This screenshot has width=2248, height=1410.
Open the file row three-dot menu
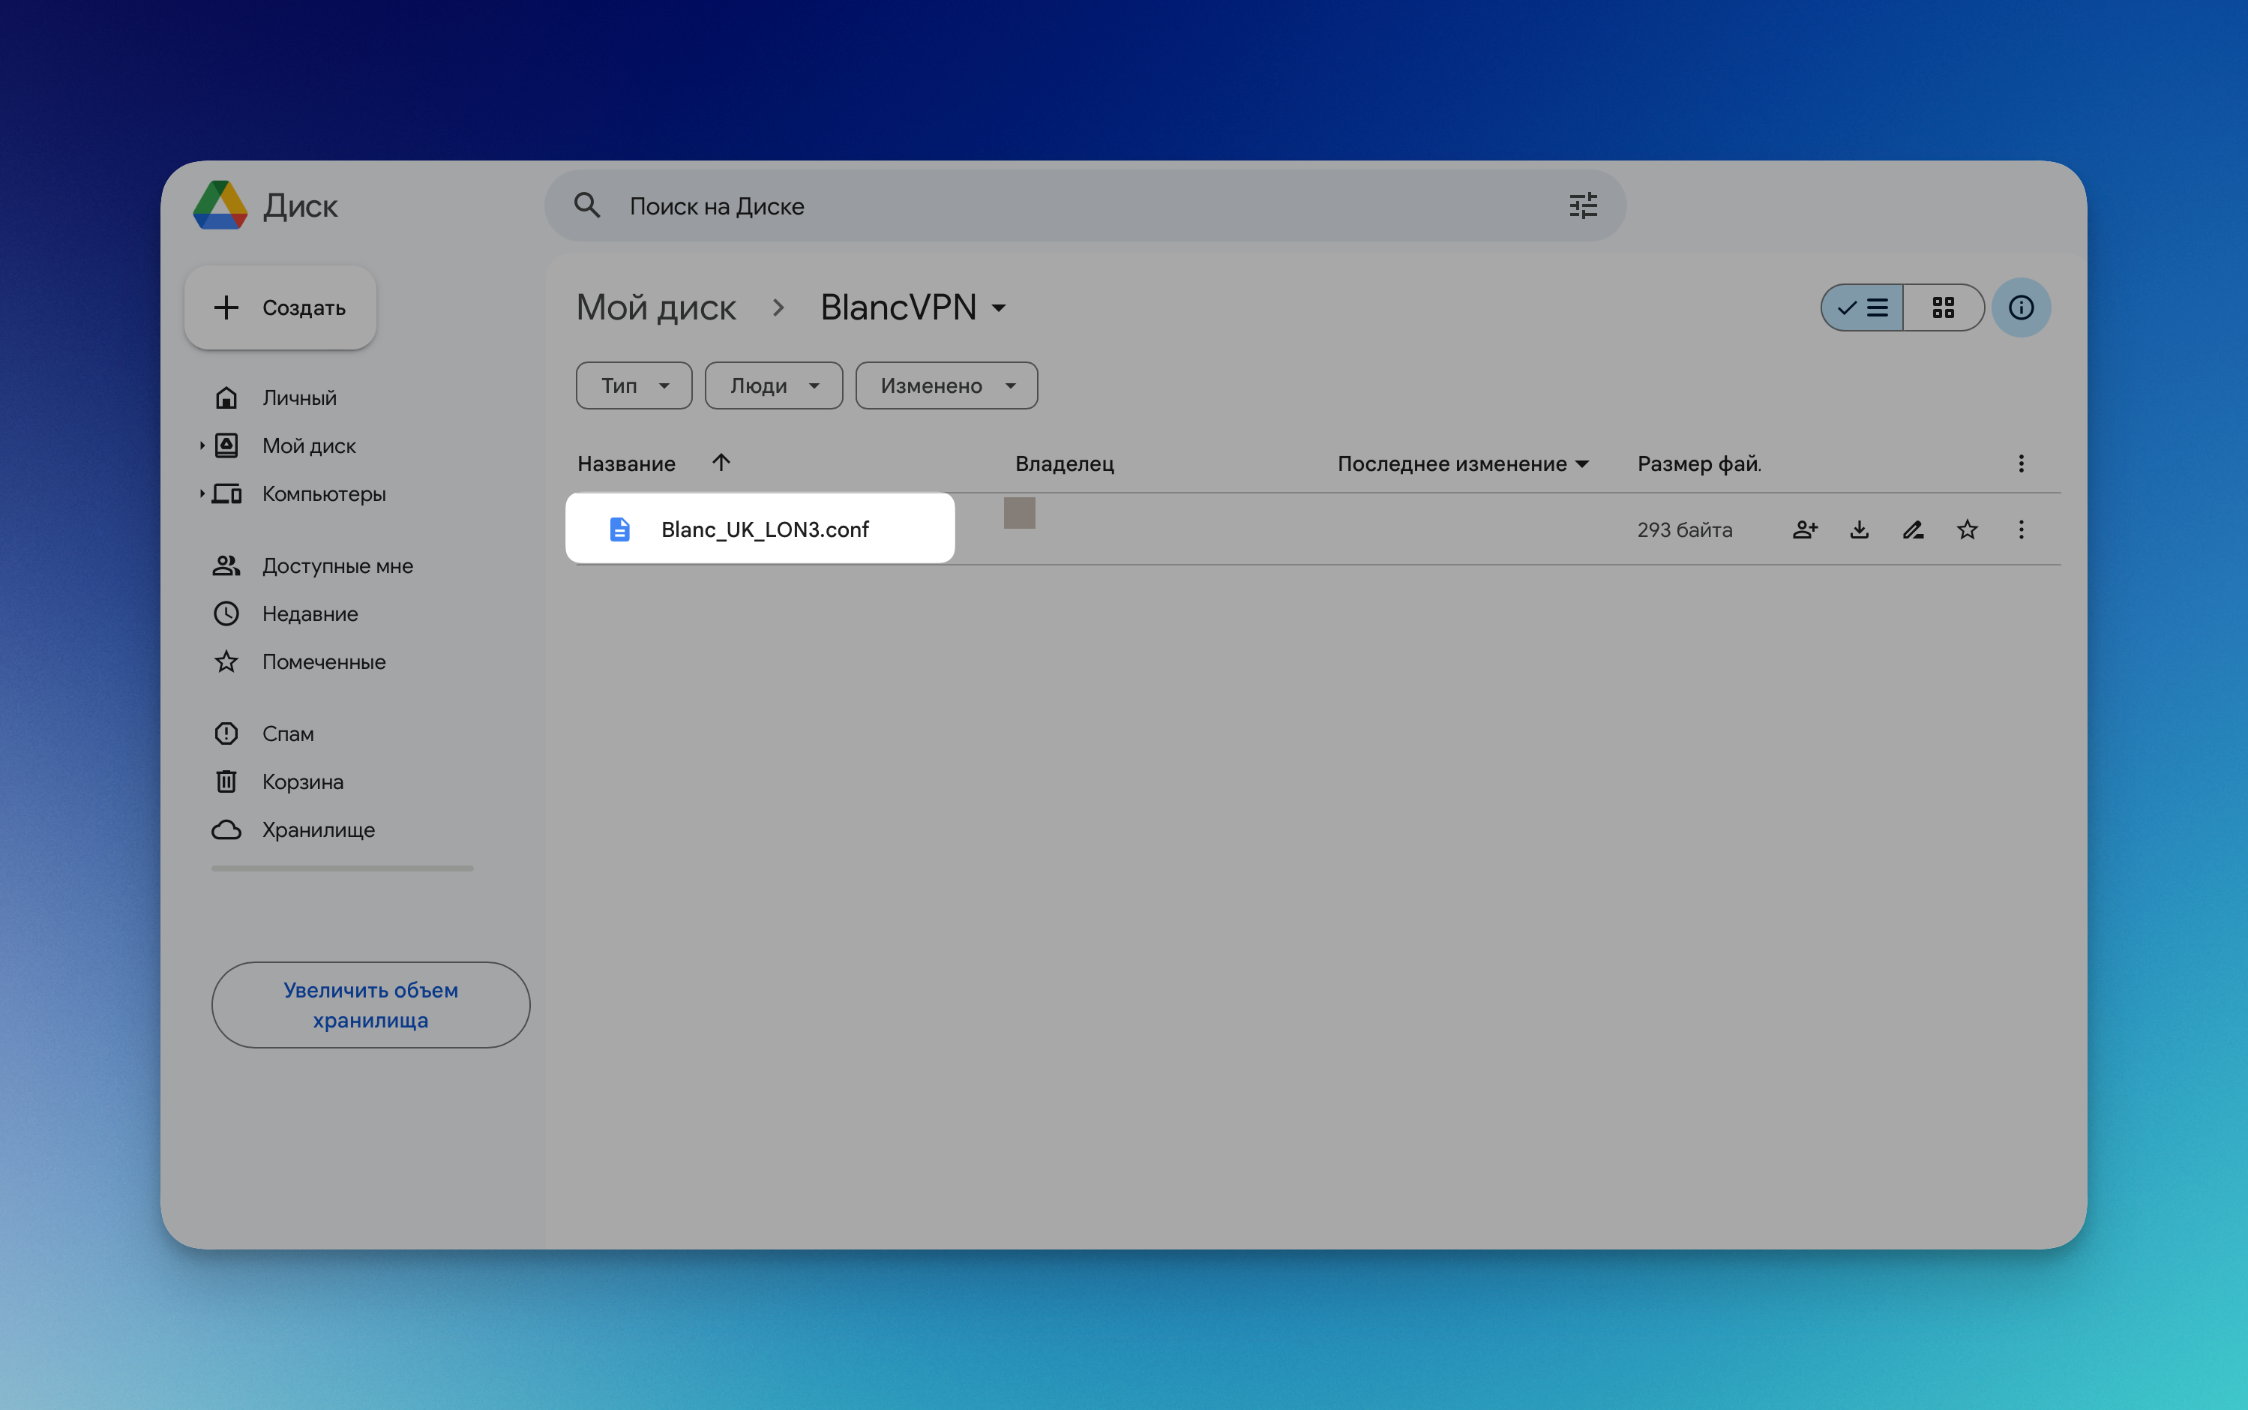(x=2021, y=529)
